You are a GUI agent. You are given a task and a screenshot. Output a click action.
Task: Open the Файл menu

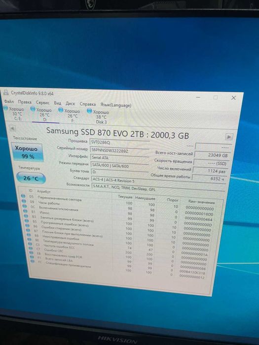(9, 102)
